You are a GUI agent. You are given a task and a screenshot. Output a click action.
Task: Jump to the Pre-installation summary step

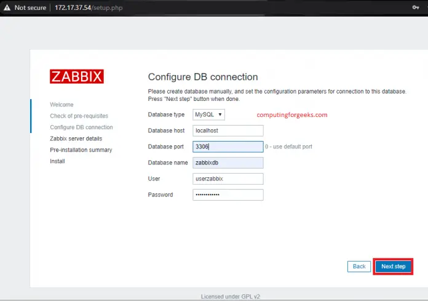click(81, 150)
